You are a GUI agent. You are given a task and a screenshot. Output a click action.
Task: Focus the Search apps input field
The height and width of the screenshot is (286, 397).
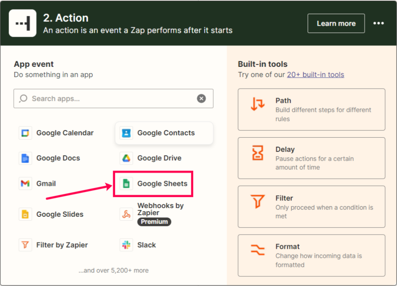(114, 98)
